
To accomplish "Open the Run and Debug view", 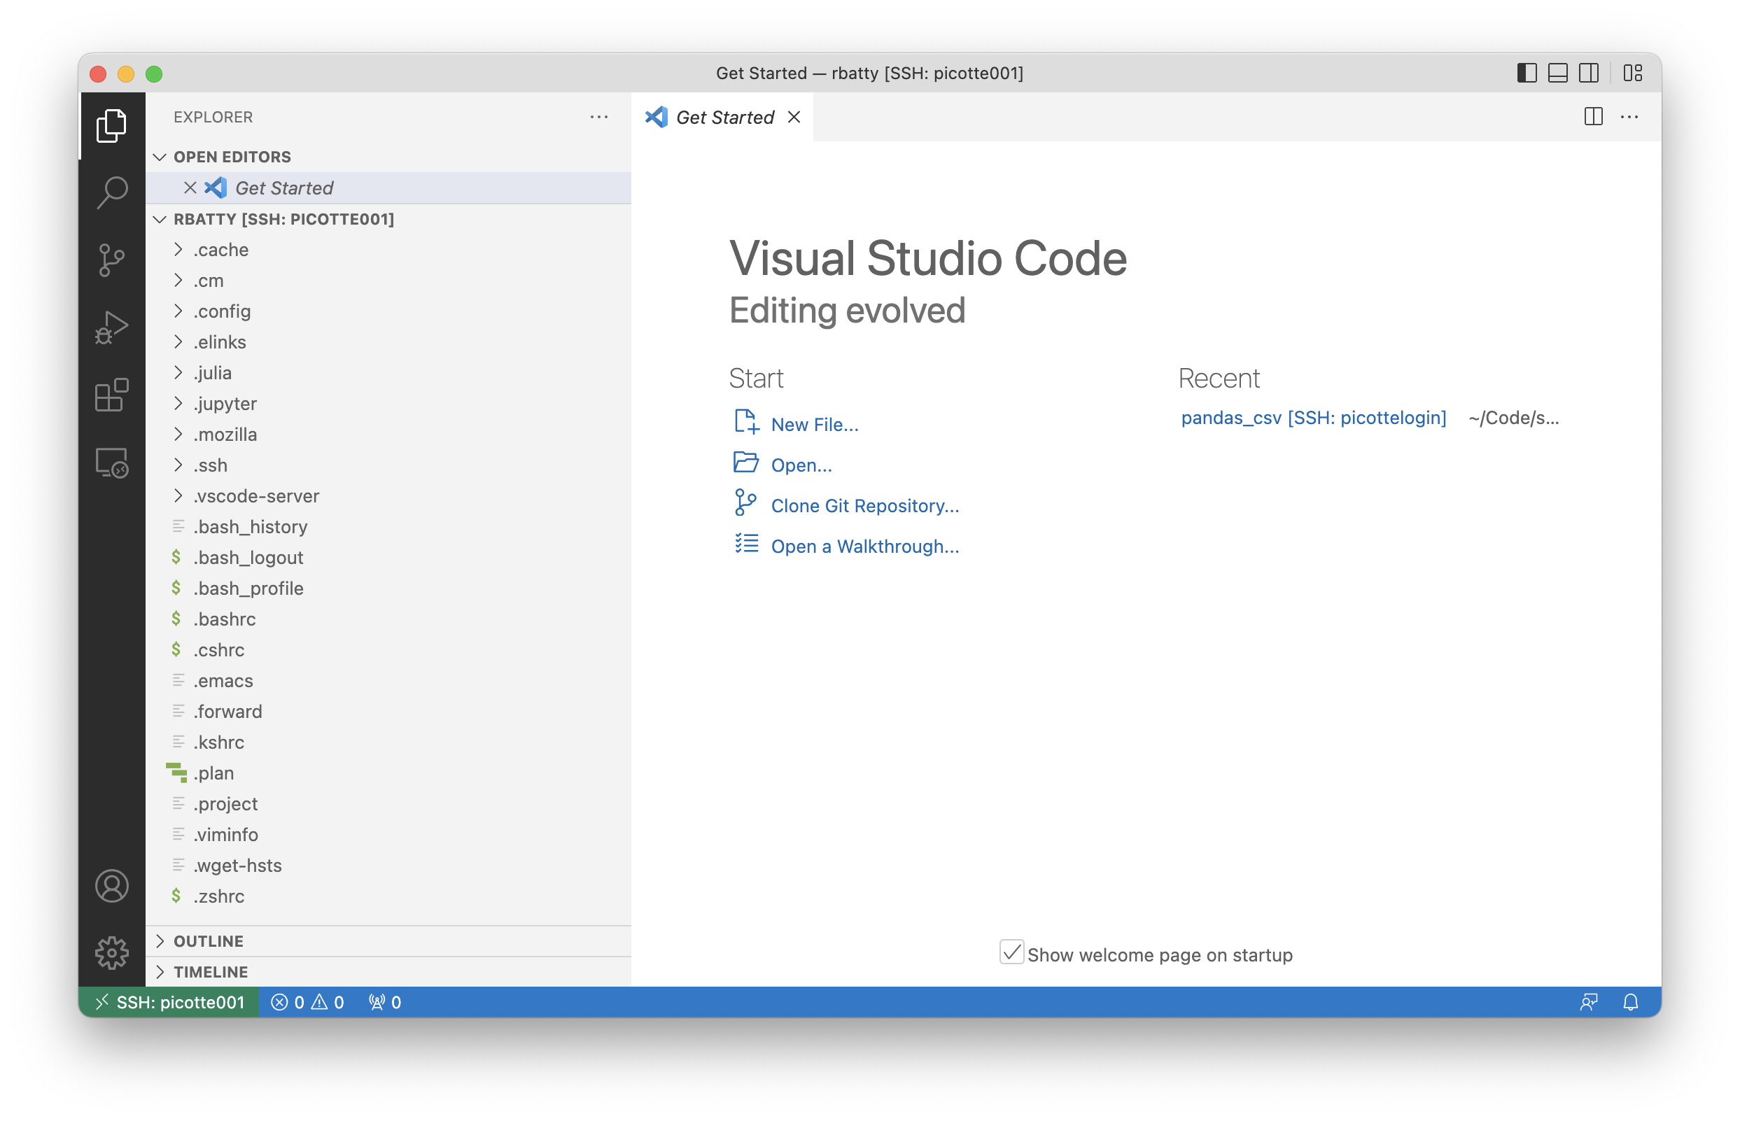I will point(111,327).
